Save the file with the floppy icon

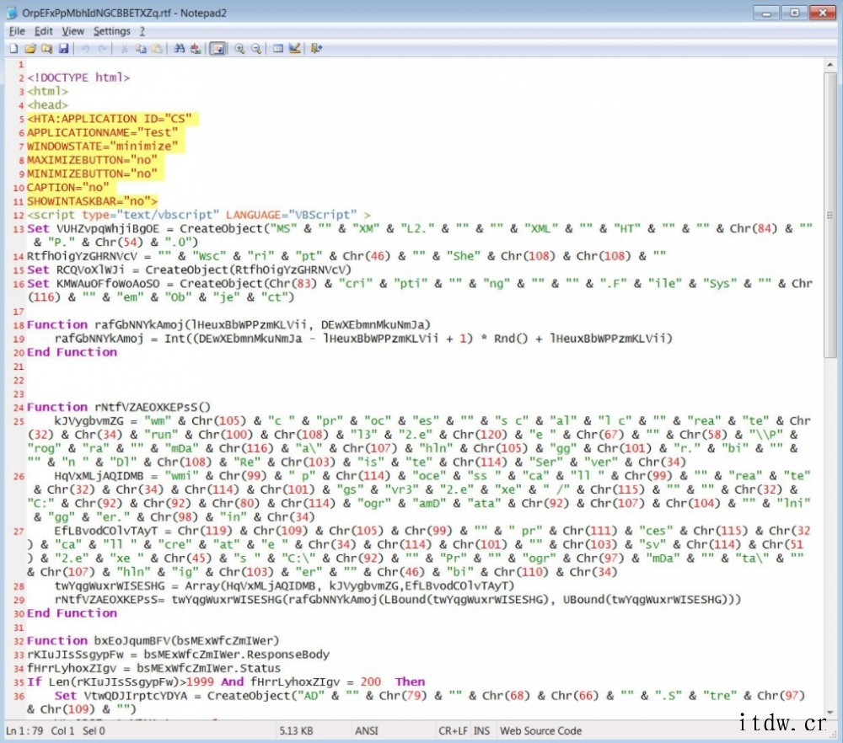click(x=63, y=48)
